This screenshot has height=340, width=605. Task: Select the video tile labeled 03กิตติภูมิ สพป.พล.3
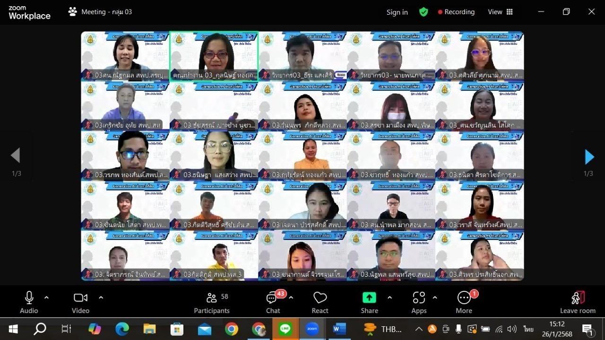214,255
